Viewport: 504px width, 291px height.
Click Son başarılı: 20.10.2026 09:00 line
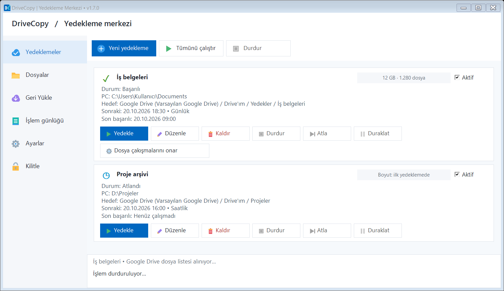coord(138,119)
